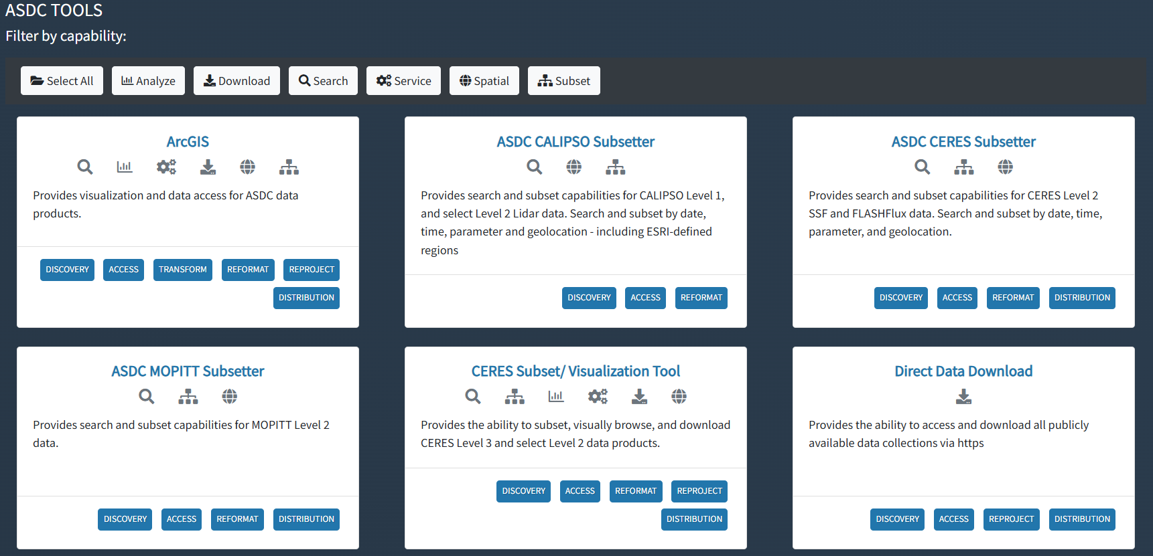Screen dimensions: 1153x556
Task: Toggle the Spatial capability filter
Action: pos(484,81)
